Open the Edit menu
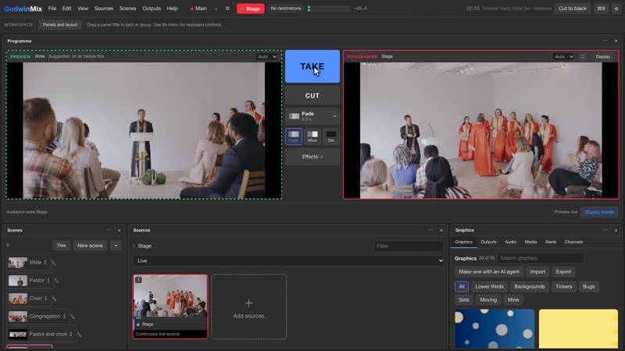 (x=66, y=9)
